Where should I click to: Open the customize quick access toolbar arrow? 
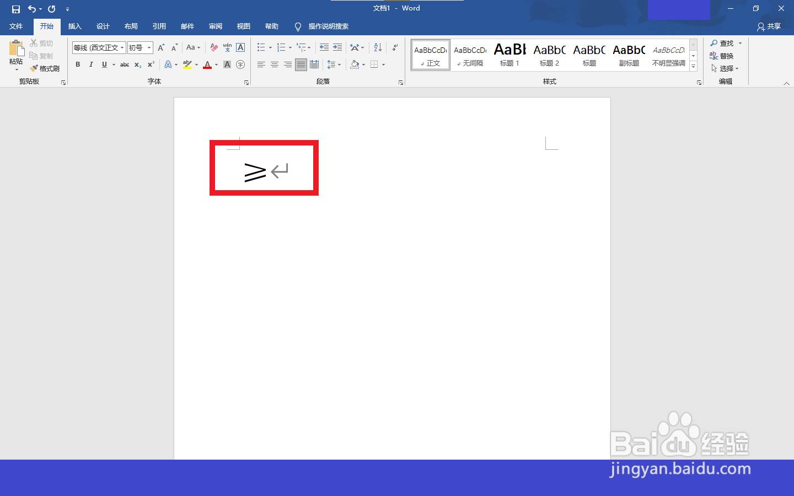pos(67,9)
